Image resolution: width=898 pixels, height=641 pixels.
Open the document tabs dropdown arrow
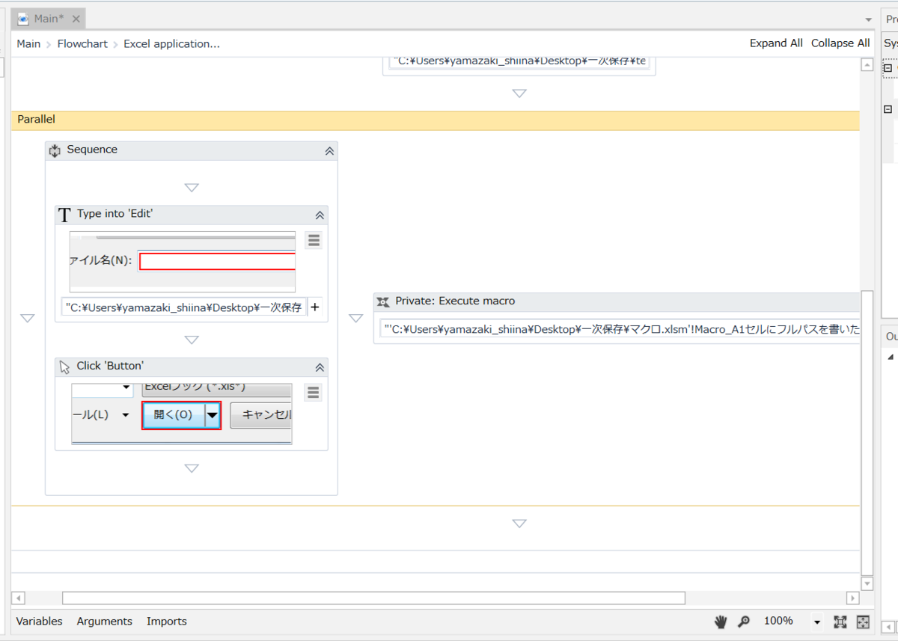click(868, 19)
